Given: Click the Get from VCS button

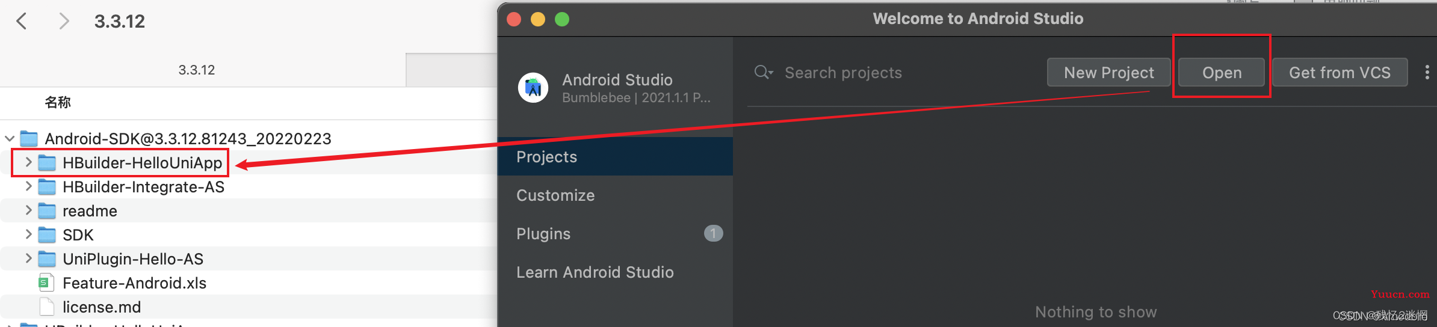Looking at the screenshot, I should click(1340, 72).
